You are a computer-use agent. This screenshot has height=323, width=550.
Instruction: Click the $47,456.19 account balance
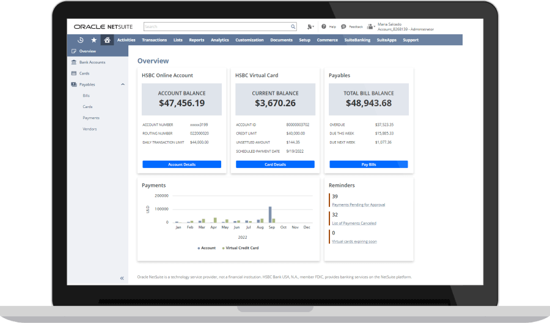pyautogui.click(x=182, y=103)
